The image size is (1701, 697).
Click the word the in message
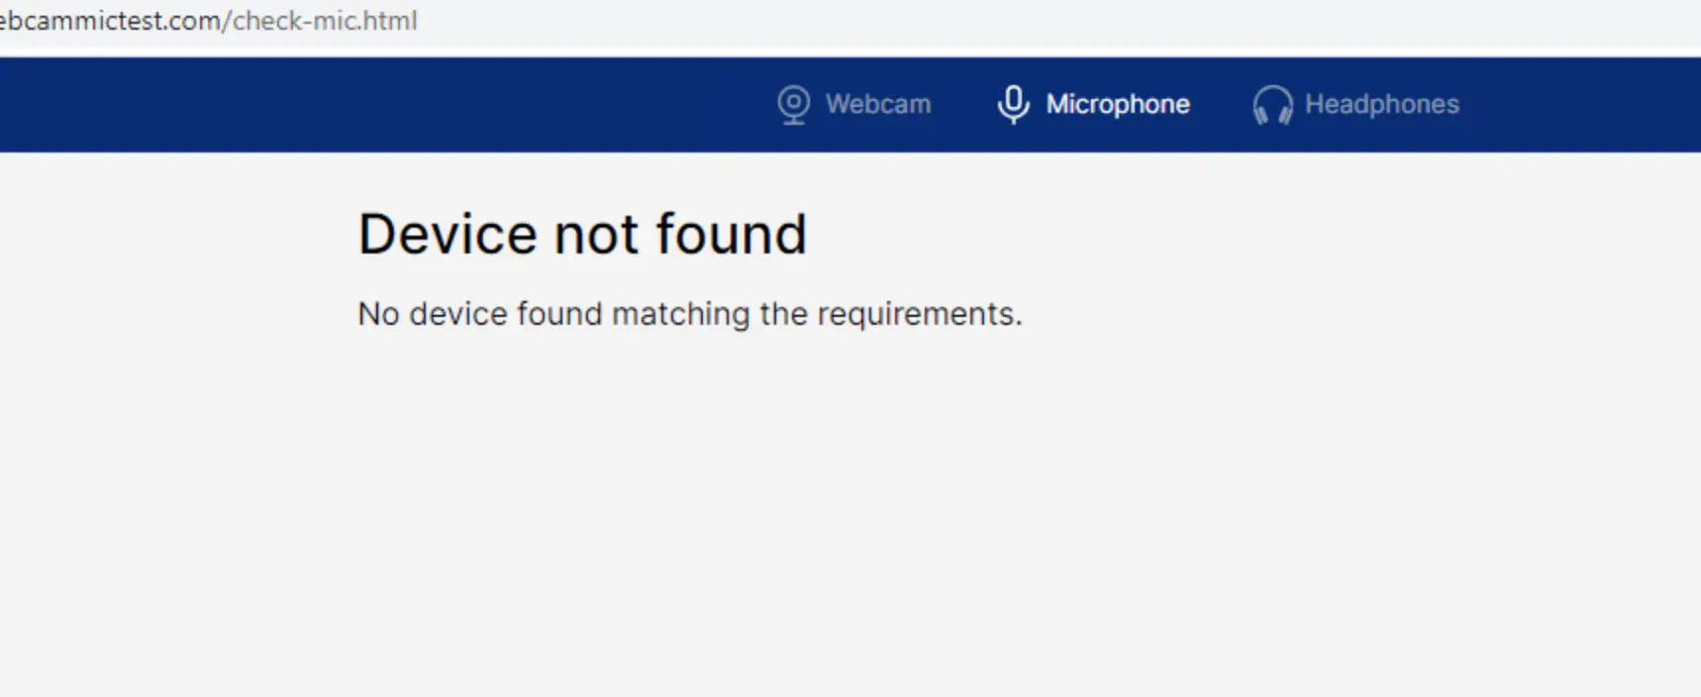783,314
